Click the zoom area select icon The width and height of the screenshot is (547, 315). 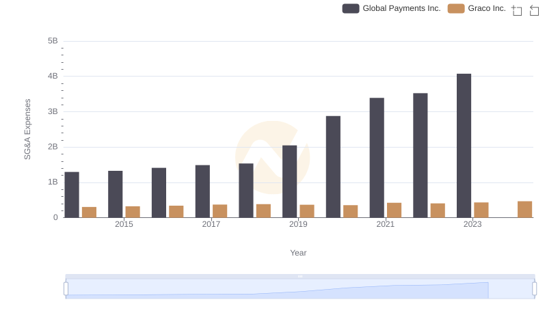coord(517,10)
